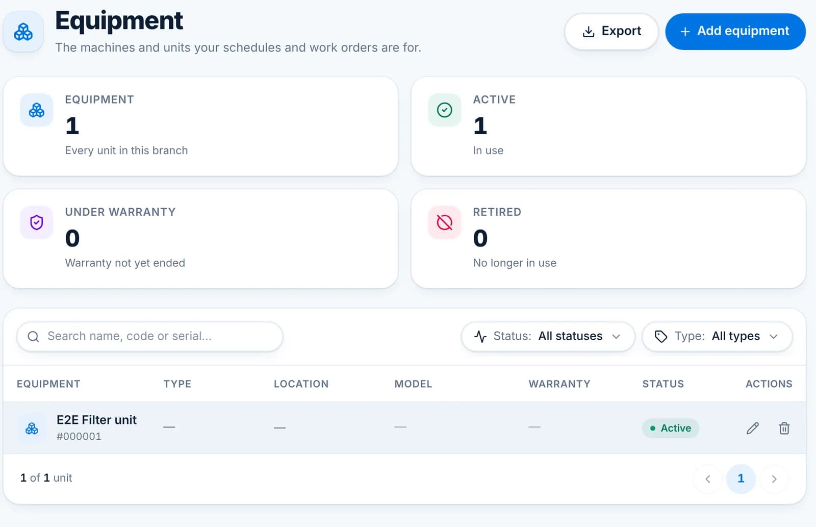
Task: Click the purple shield Under Warranty icon
Action: click(x=37, y=222)
